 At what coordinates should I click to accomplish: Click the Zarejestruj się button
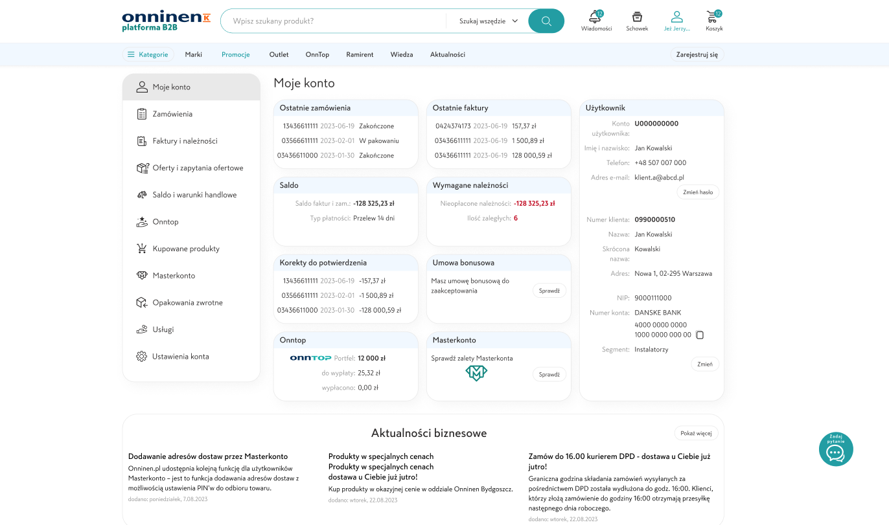pos(697,54)
